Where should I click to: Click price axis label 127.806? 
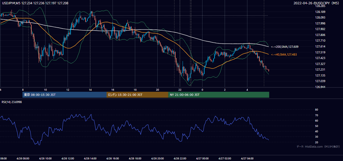[x=320, y=35]
